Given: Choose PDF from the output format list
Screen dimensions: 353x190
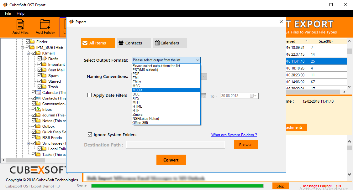Looking at the screenshot, I should 166,74.
